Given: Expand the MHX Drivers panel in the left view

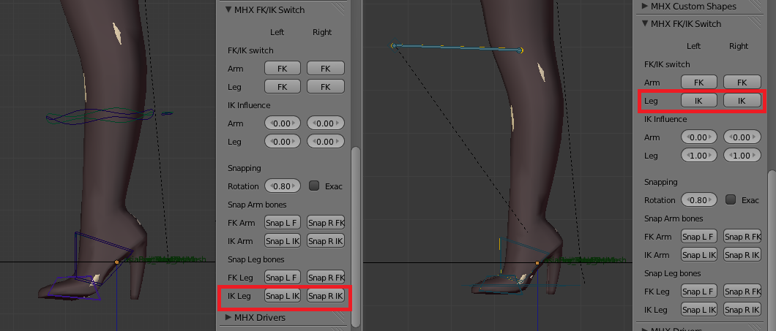Looking at the screenshot, I should coord(228,318).
